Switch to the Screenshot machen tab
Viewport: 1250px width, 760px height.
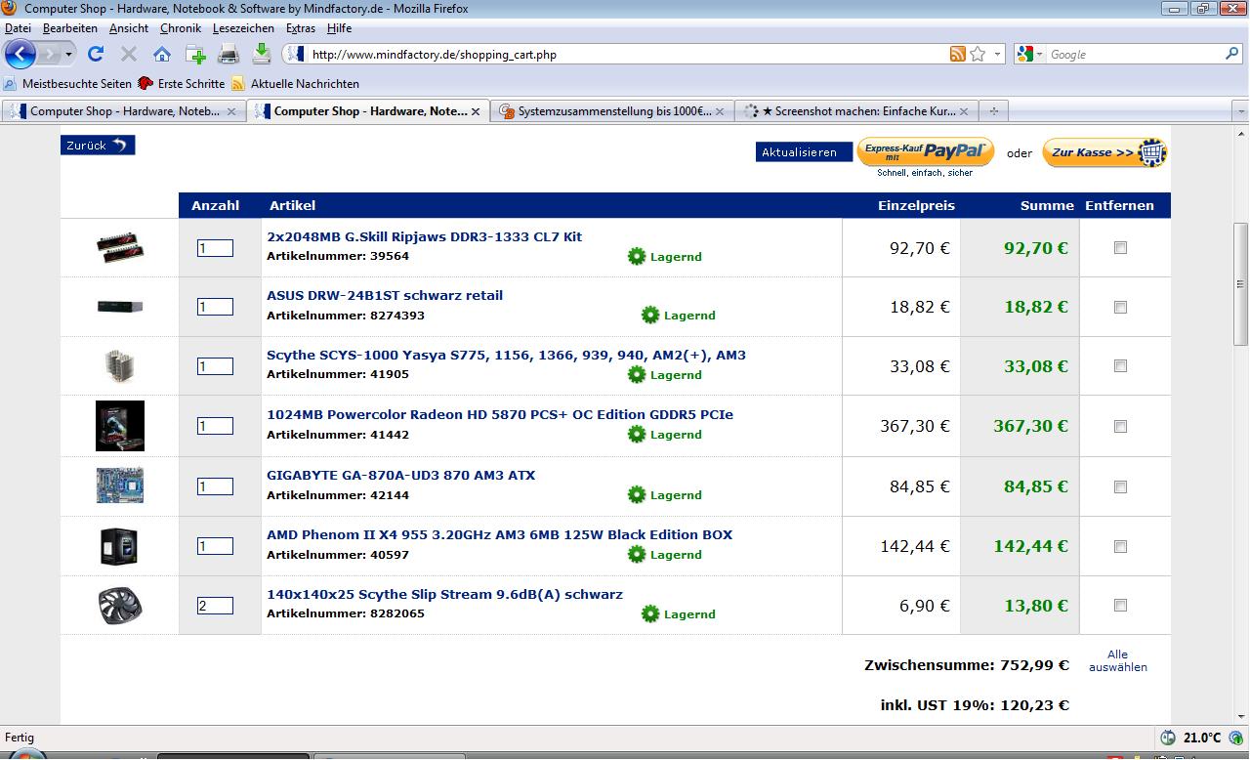(857, 111)
